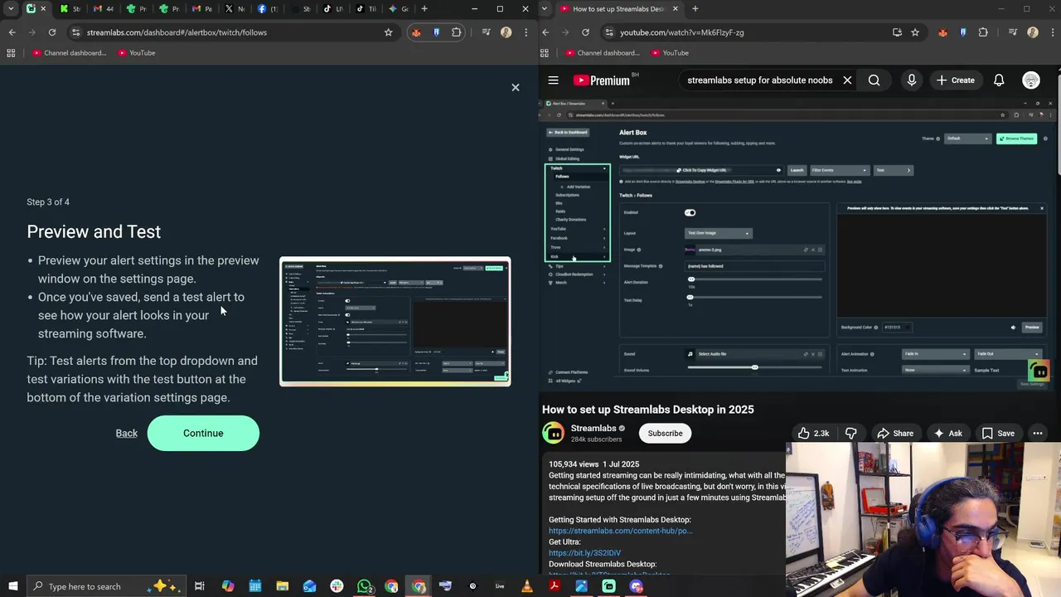The height and width of the screenshot is (597, 1061).
Task: Open MetaMask fox extension in left browser
Action: point(416,32)
